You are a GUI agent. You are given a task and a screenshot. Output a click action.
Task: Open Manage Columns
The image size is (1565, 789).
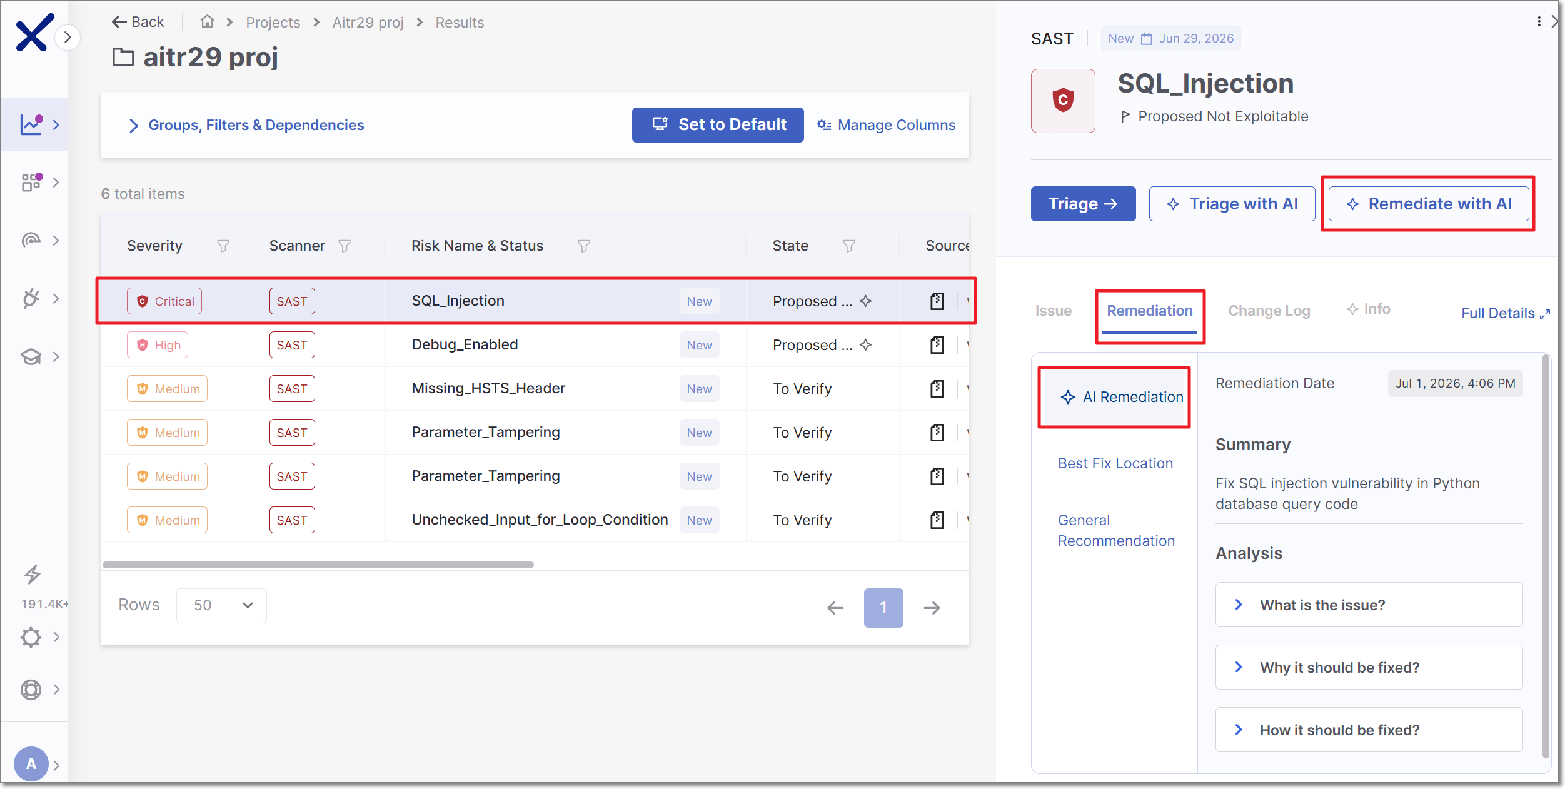pos(887,125)
